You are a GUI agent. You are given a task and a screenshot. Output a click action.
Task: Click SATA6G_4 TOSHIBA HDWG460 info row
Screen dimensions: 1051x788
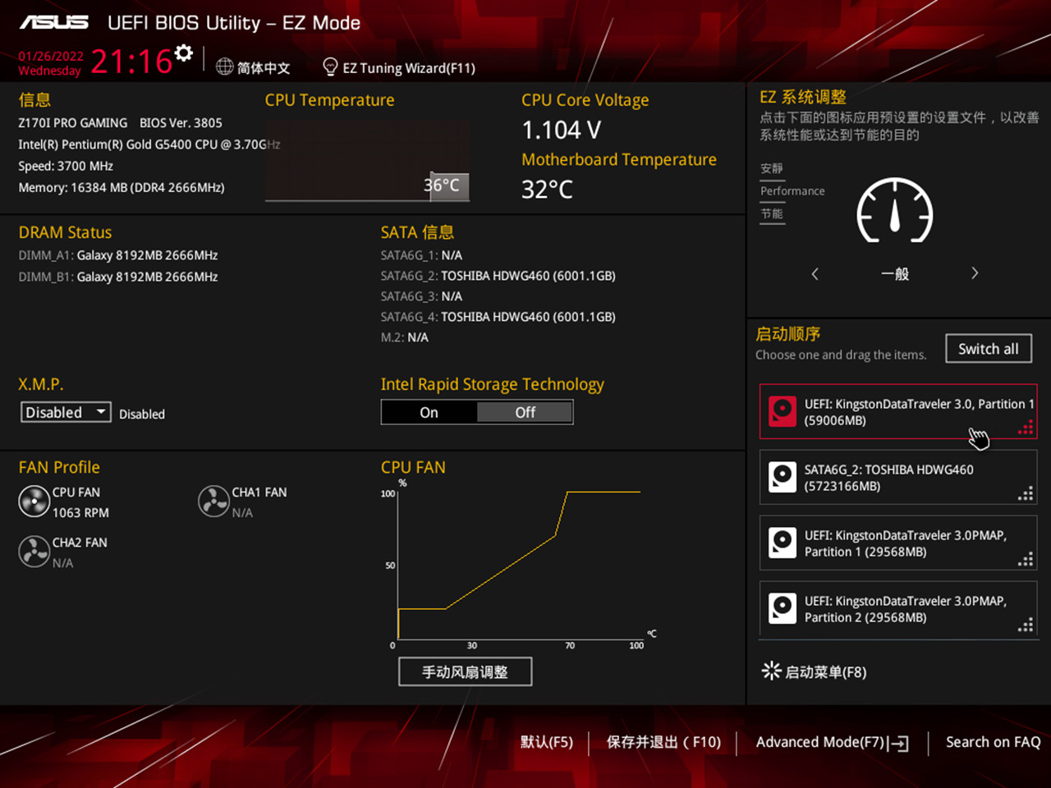point(498,317)
